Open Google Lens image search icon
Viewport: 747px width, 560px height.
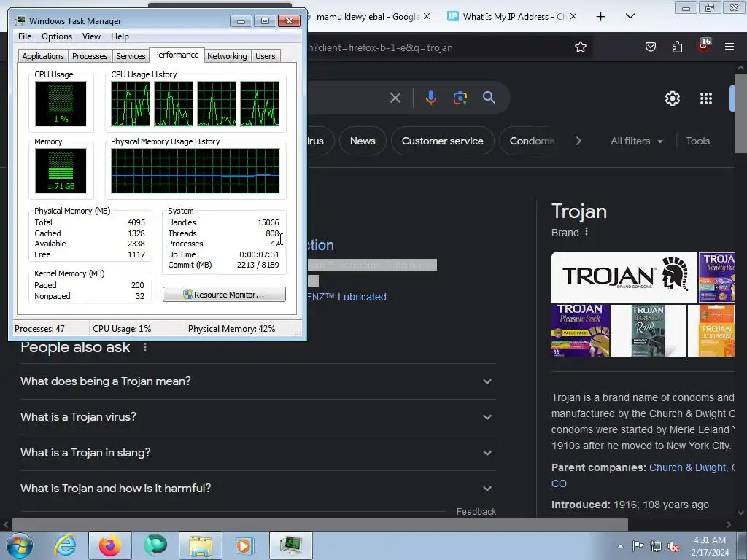tap(460, 98)
